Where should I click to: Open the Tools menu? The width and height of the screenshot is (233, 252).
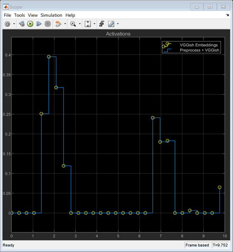point(19,15)
